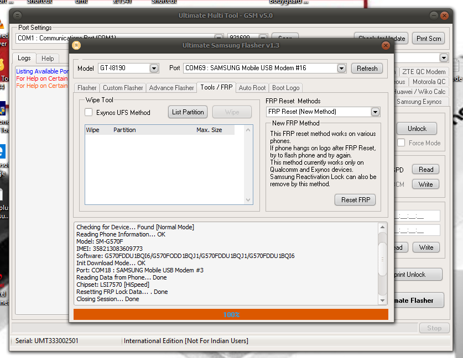
Task: Open the FRP Reset Methods dropdown
Action: click(x=375, y=112)
